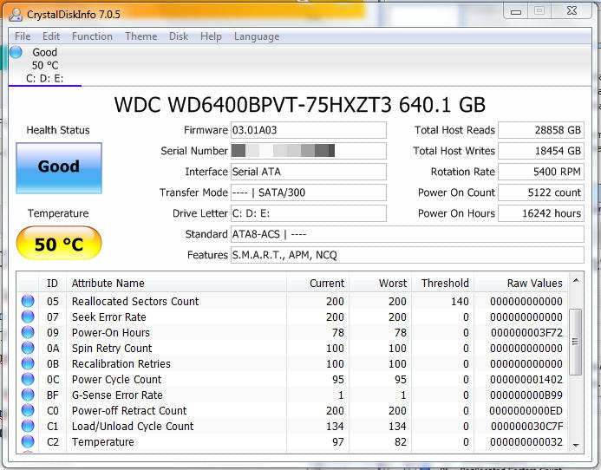Click the attribute list scroll down arrow
This screenshot has height=470, width=601.
[x=576, y=445]
